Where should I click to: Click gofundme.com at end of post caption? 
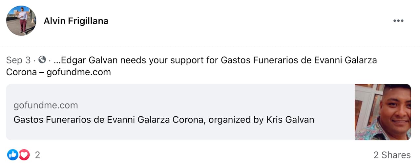79,72
